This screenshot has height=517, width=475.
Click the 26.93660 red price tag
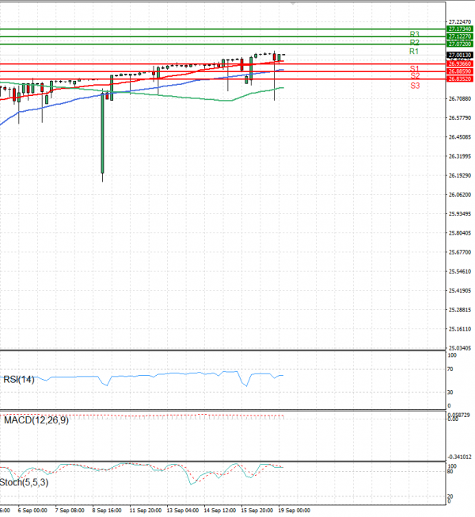[459, 64]
